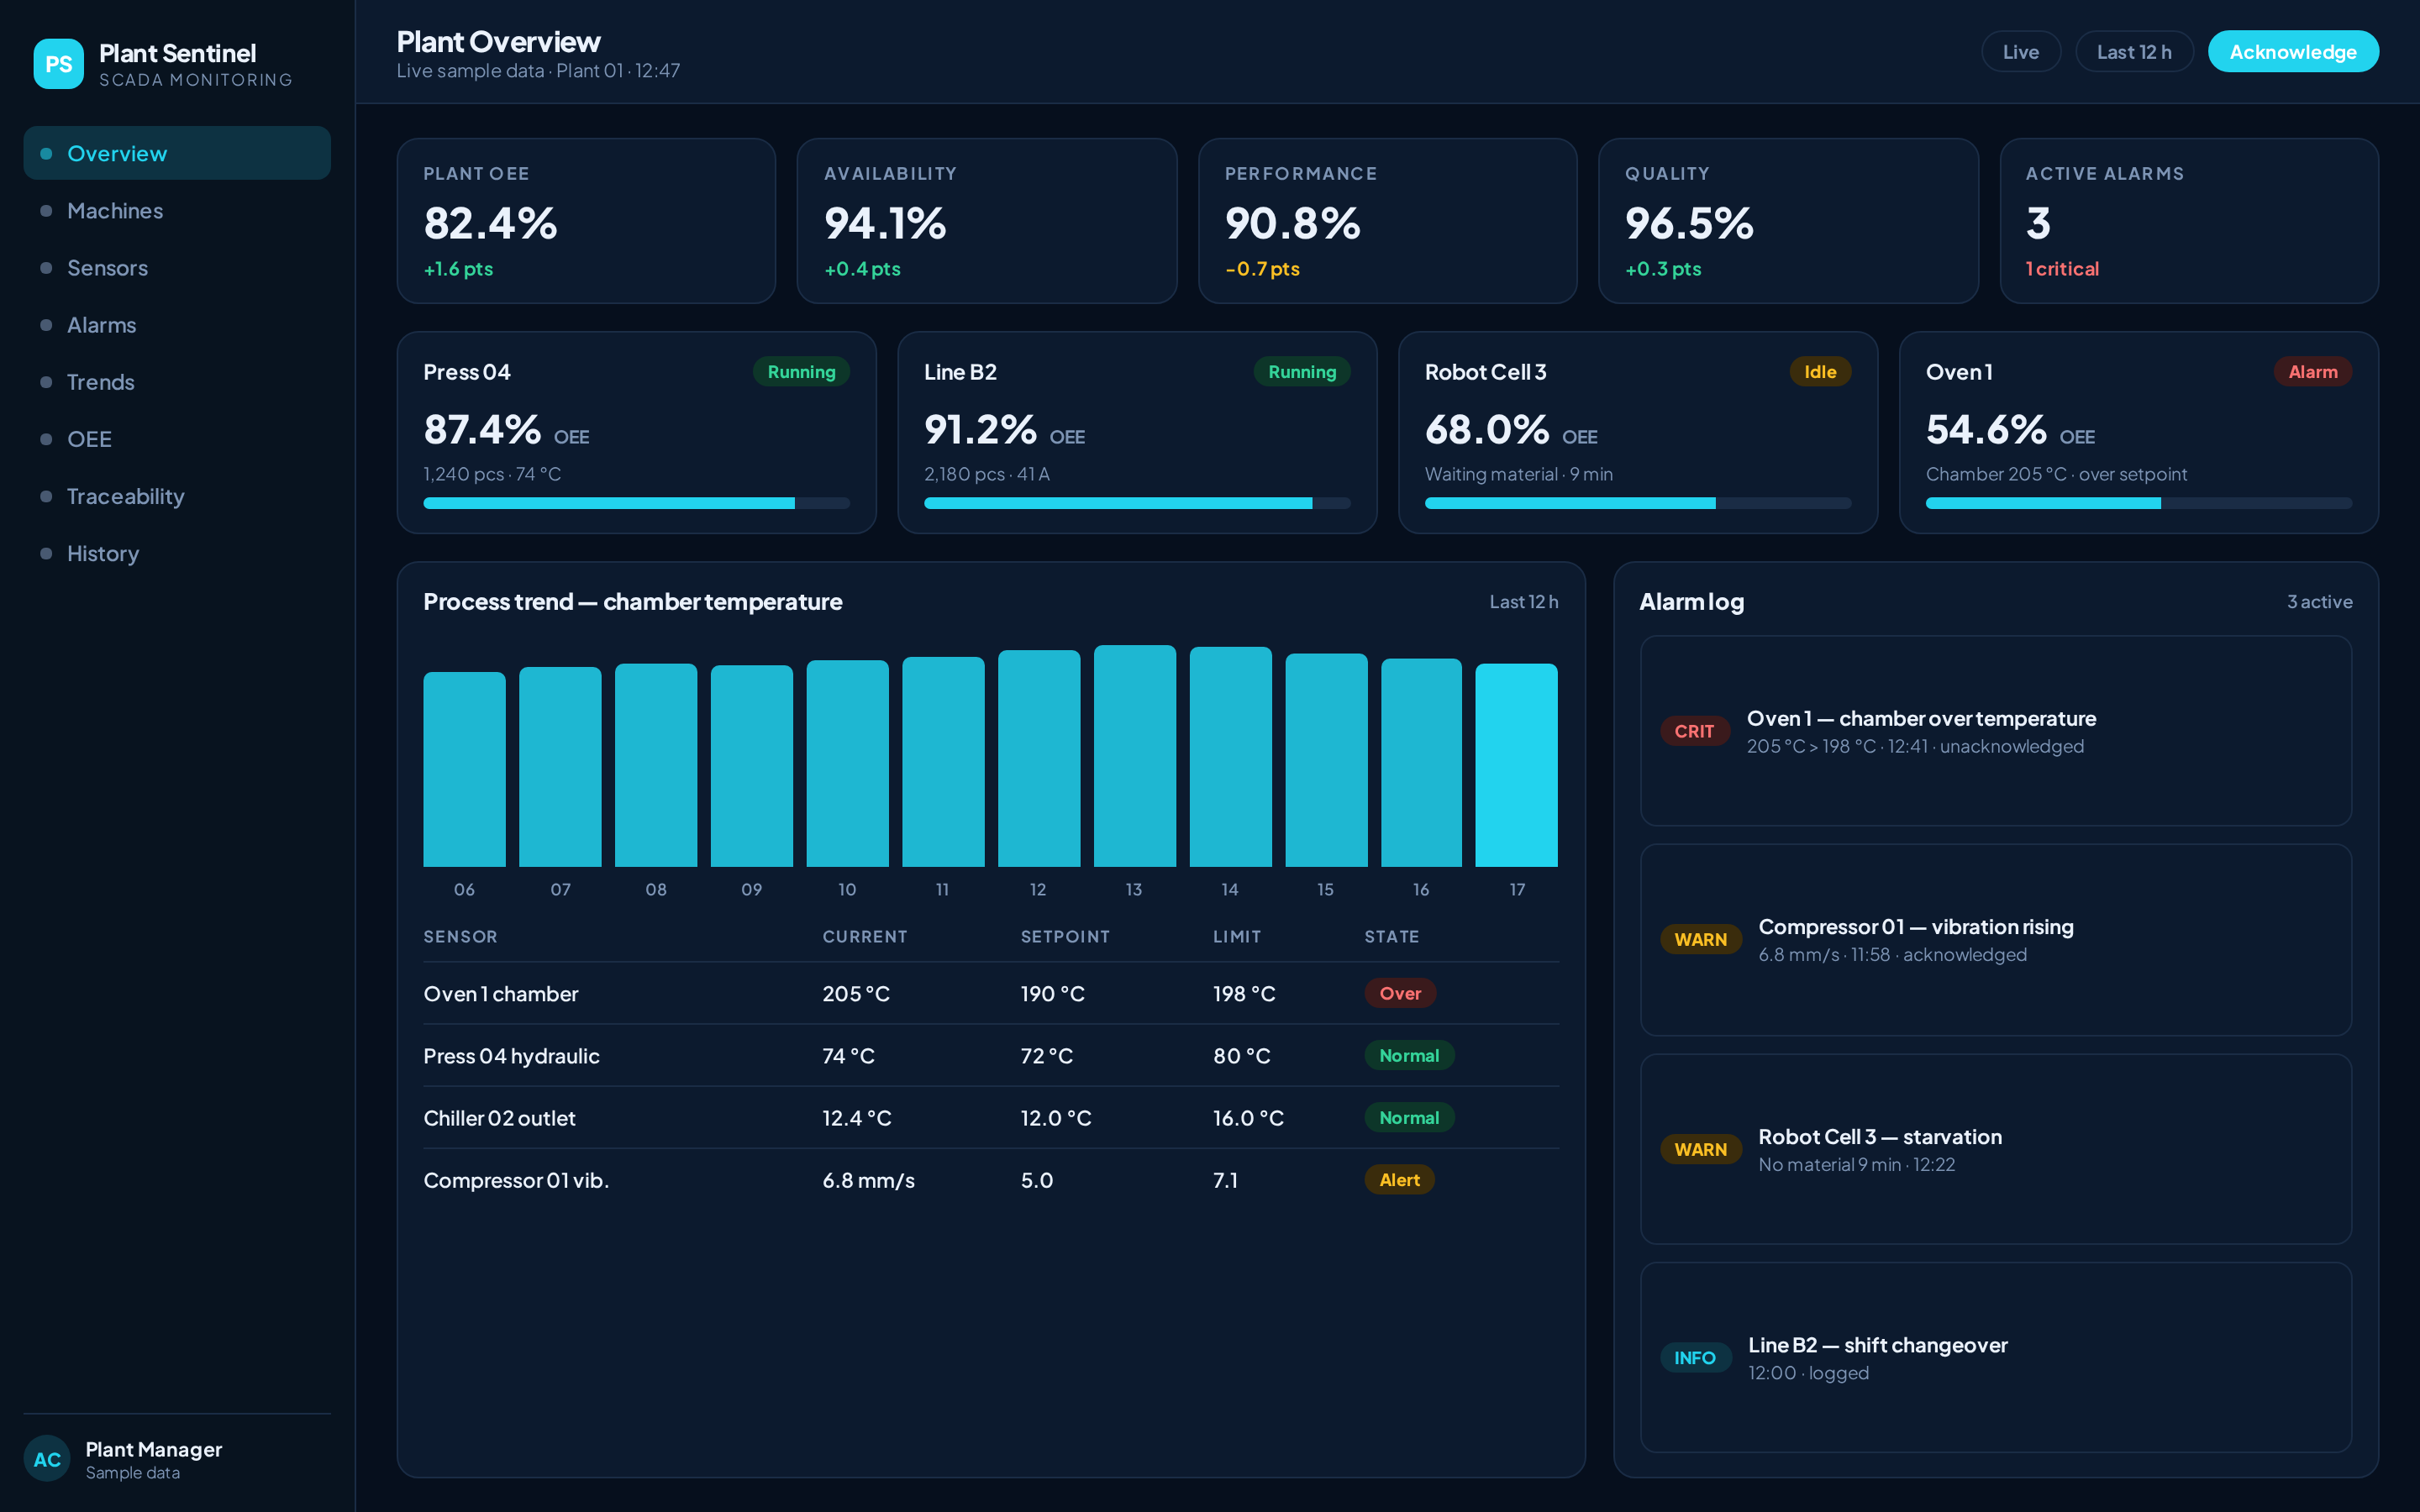
Task: Open the Active Alarms card
Action: [x=2189, y=221]
